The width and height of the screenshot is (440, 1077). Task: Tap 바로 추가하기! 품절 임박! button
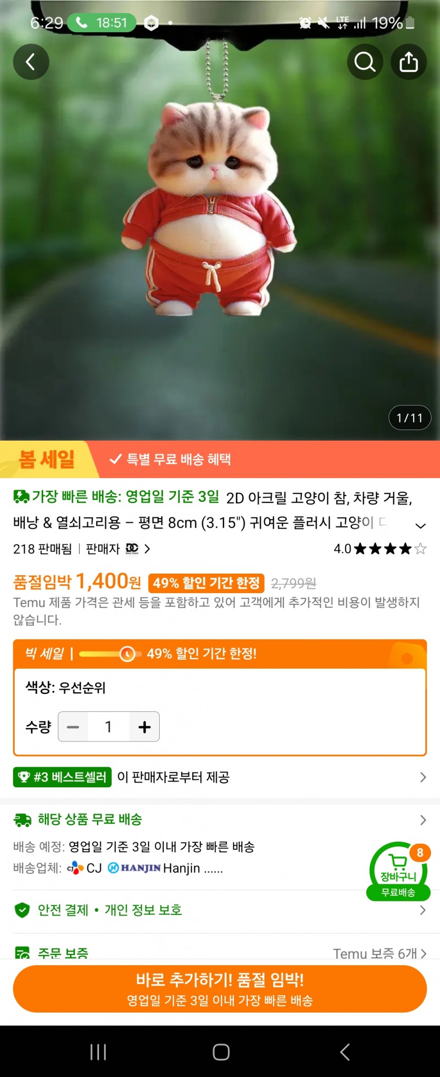pyautogui.click(x=220, y=989)
